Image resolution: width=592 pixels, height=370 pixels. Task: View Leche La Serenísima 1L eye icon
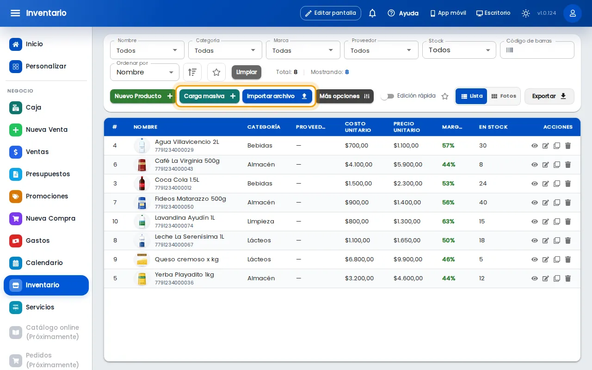tap(535, 240)
